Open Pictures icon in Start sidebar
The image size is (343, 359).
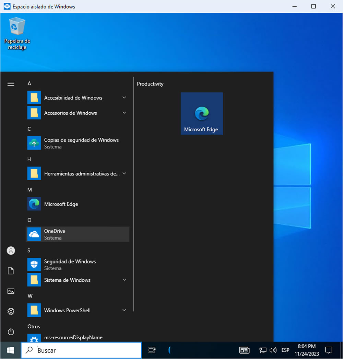click(x=11, y=291)
